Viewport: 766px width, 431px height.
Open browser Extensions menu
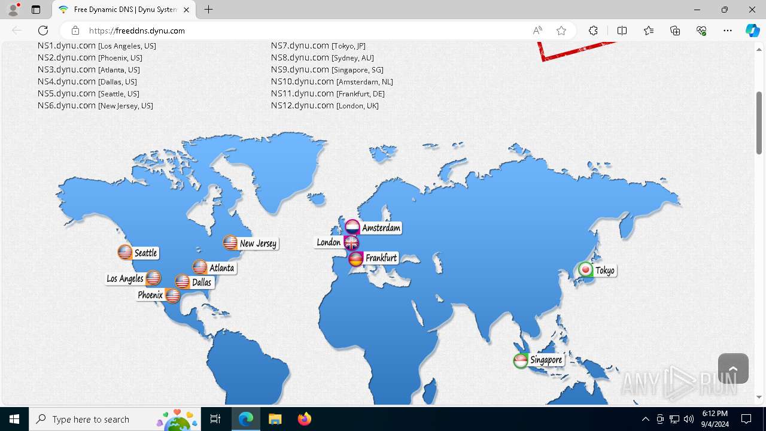(593, 31)
